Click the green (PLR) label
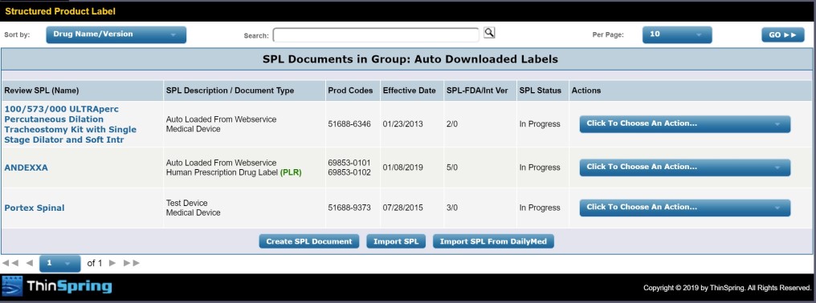 pos(291,172)
